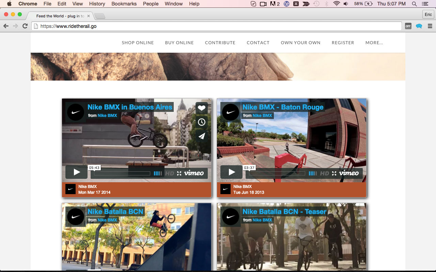Open the Time Machine icon in menu bar

point(316,4)
